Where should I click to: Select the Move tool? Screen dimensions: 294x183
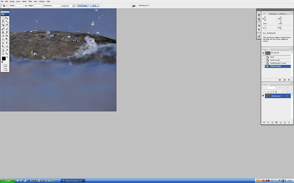(7, 18)
